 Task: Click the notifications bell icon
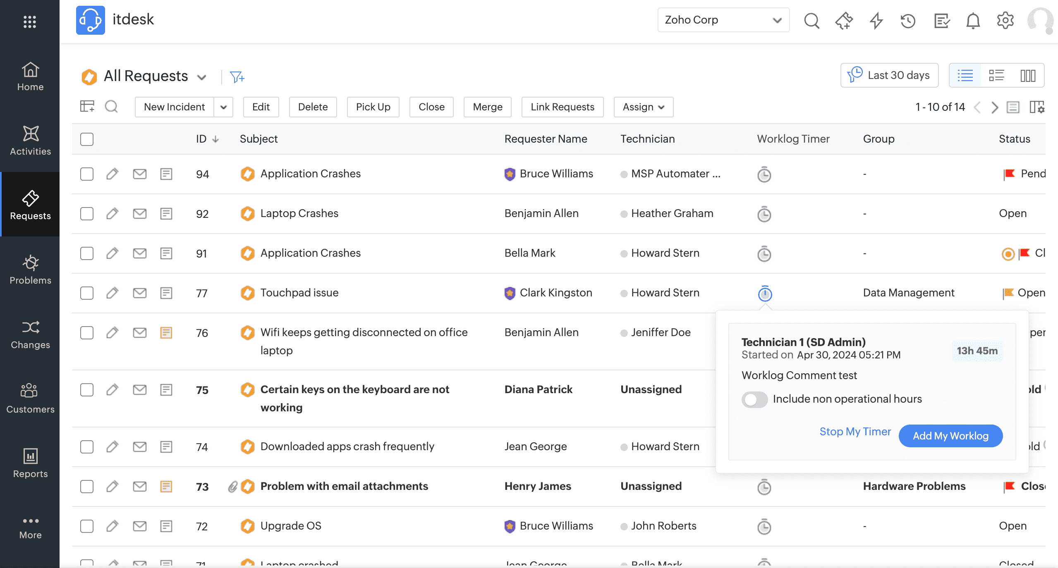pos(973,20)
